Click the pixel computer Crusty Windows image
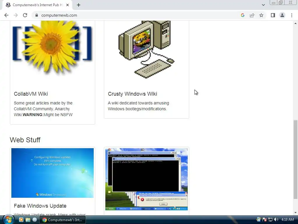This screenshot has height=224, width=298. 147,49
